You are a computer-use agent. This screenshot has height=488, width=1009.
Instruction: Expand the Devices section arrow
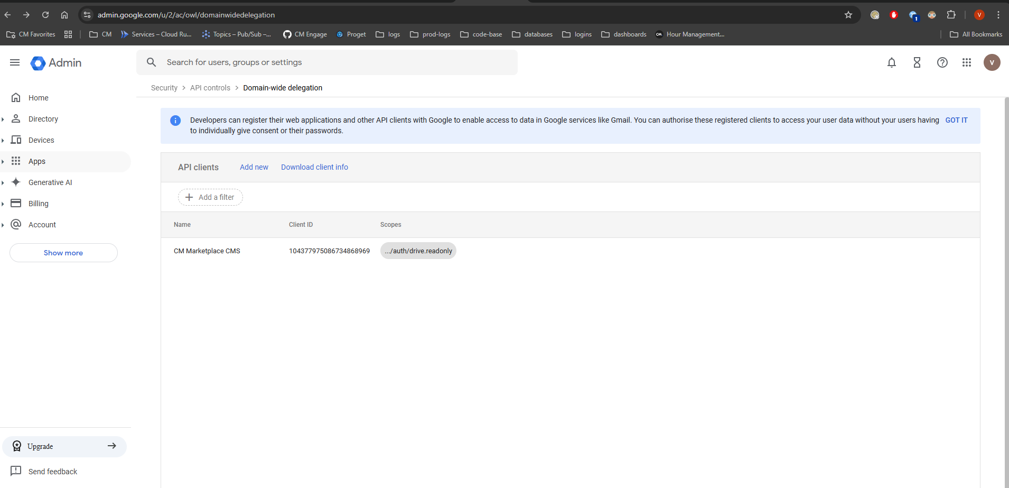pos(3,141)
